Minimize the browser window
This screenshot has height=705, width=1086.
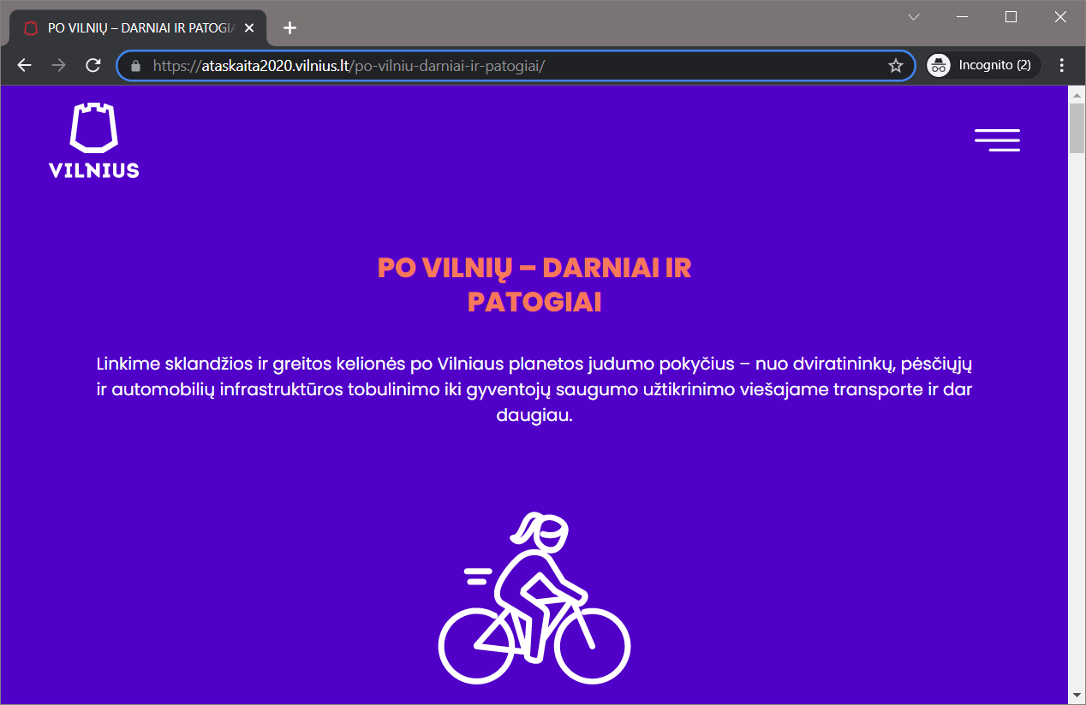click(x=962, y=17)
